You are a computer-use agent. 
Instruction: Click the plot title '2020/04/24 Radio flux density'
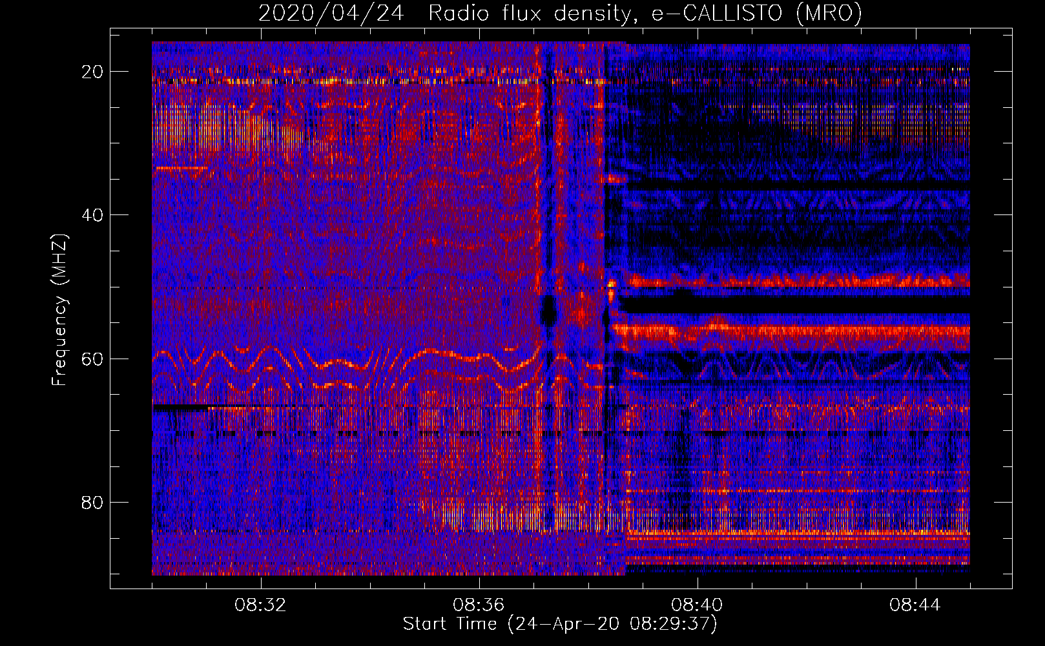(x=561, y=13)
